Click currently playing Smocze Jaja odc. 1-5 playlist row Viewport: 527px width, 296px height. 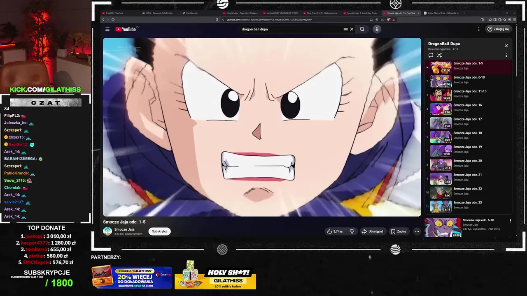point(469,67)
